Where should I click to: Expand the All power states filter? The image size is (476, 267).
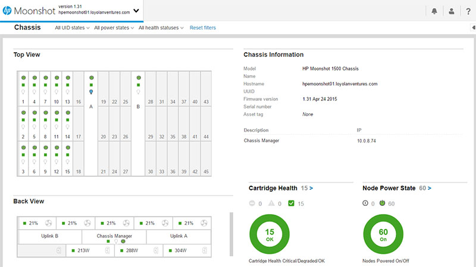pyautogui.click(x=114, y=28)
